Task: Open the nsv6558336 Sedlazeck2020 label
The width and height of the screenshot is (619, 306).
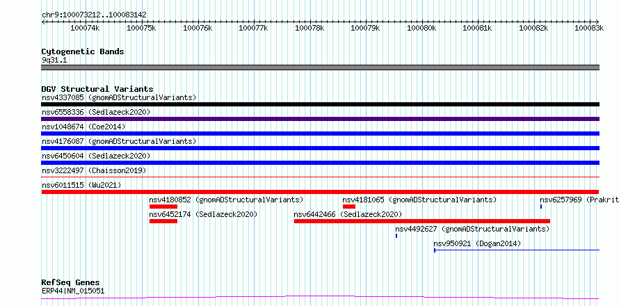Action: pos(96,112)
